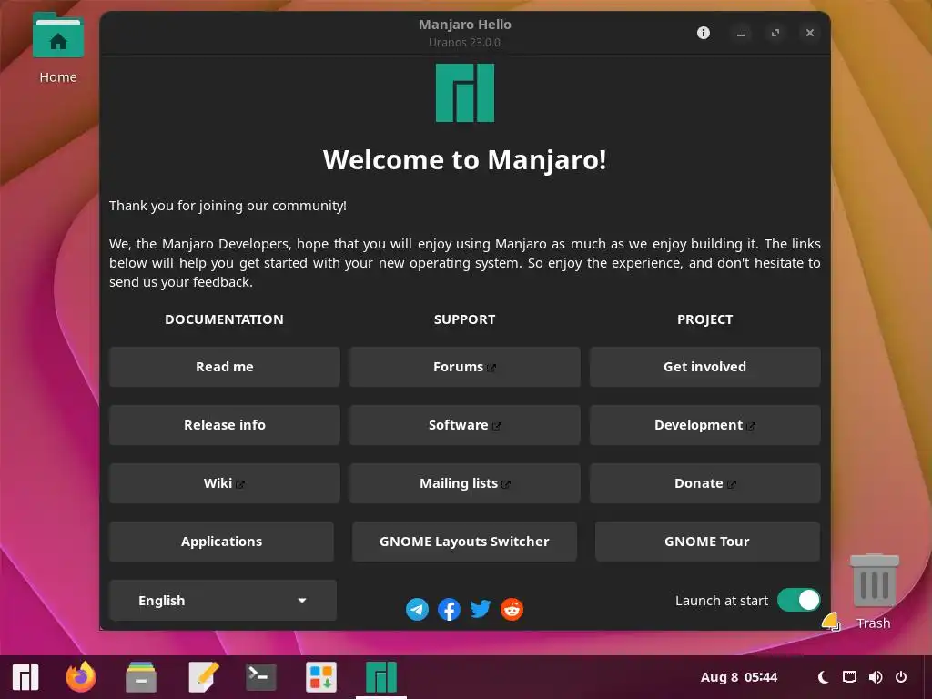This screenshot has height=699, width=932.
Task: Launch the Applications installer
Action: point(222,542)
